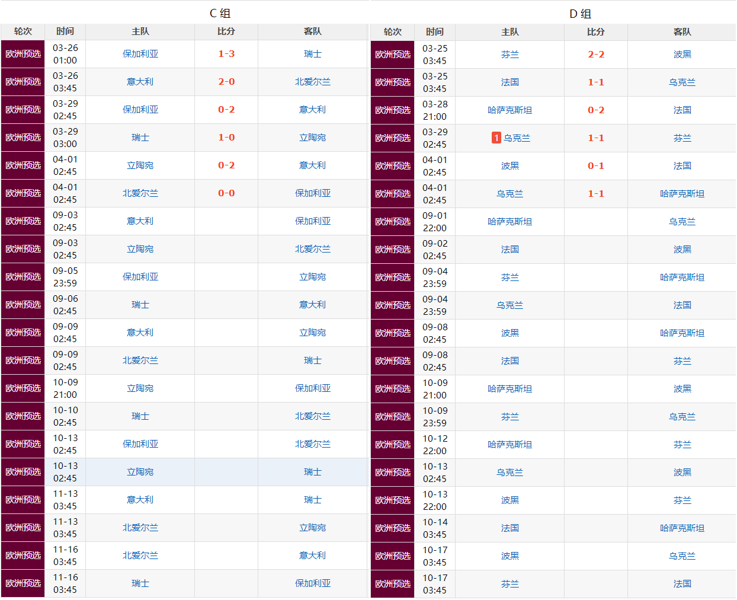Click the 比分 column header in Group D
The width and height of the screenshot is (737, 600).
pos(596,32)
